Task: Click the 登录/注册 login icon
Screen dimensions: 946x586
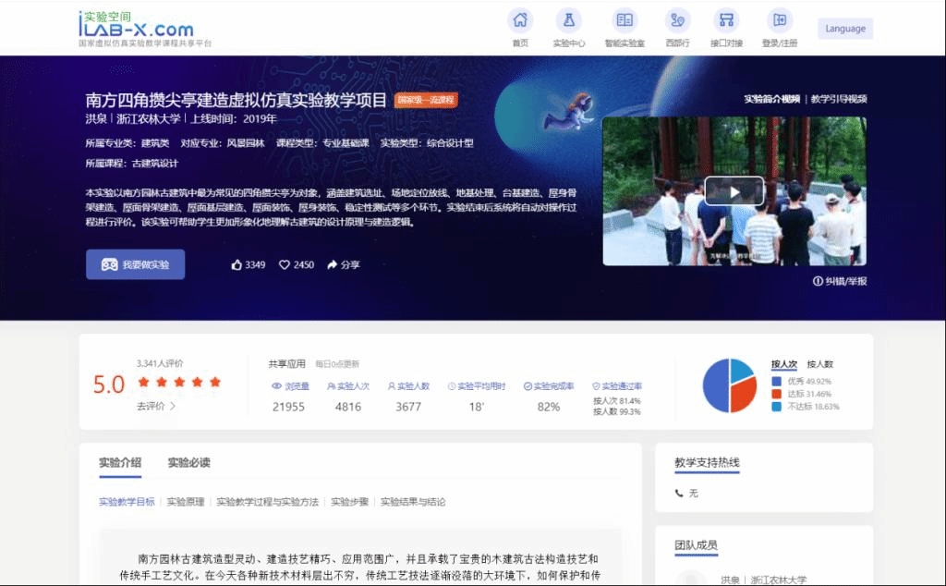Action: pyautogui.click(x=779, y=20)
